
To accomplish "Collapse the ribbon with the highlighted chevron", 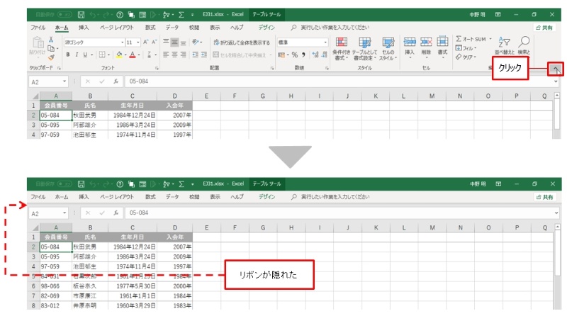I will coord(556,69).
